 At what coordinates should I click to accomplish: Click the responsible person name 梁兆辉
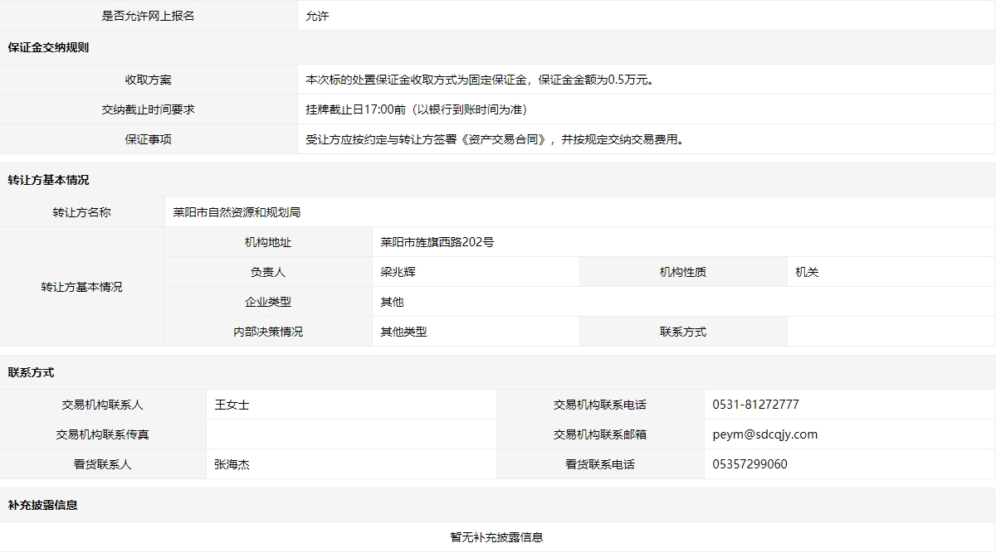(398, 272)
